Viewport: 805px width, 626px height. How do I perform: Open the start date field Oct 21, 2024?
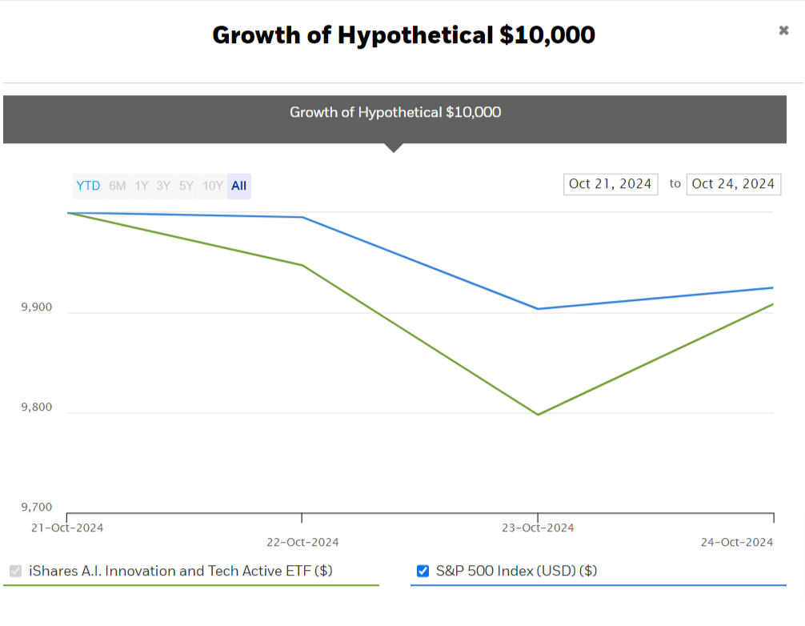(x=611, y=184)
